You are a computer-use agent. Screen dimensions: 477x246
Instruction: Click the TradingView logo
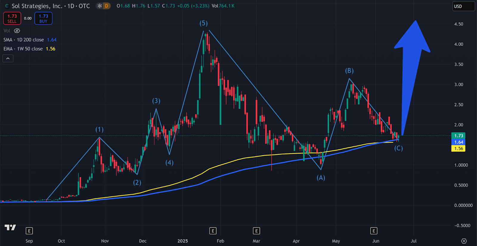10,228
